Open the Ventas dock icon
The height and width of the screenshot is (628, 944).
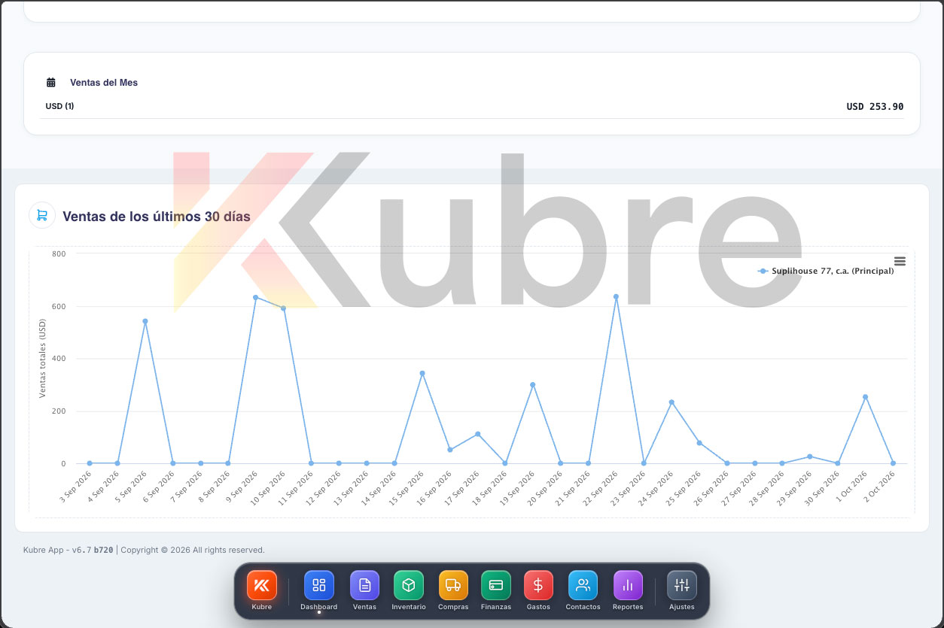(x=364, y=585)
